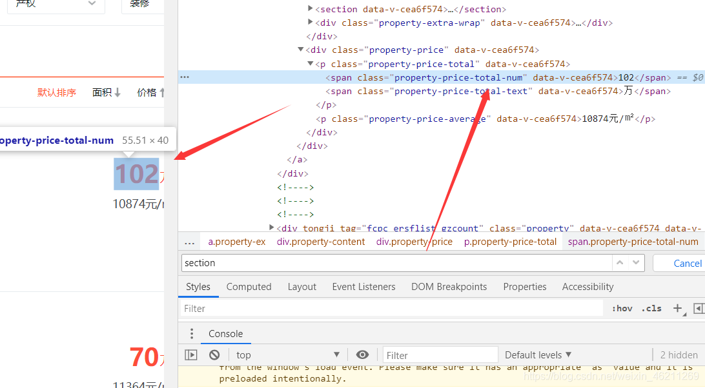This screenshot has width=705, height=388.
Task: Select p.property-price-total breadcrumb
Action: pyautogui.click(x=510, y=242)
